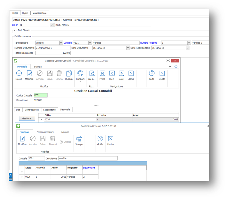The height and width of the screenshot is (199, 227).
Task: Open Aiuto help icon
Action: click(152, 73)
